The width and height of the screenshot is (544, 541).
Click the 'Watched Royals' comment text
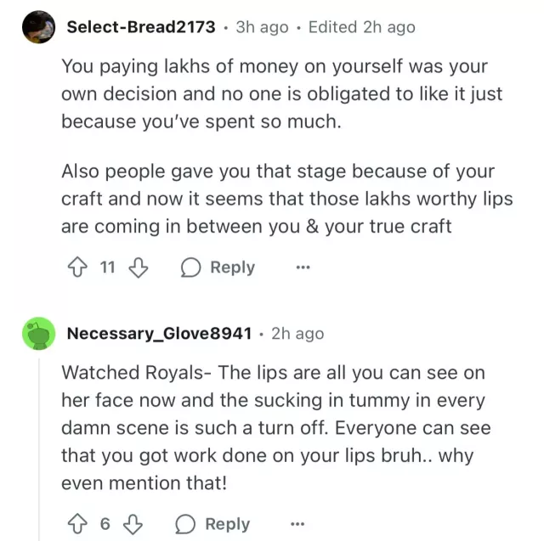[272, 427]
